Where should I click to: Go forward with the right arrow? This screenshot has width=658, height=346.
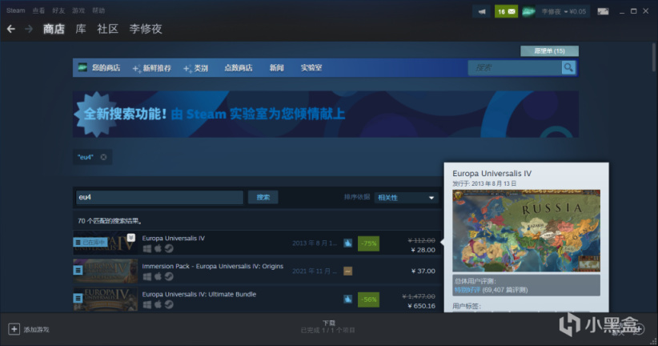pyautogui.click(x=29, y=29)
